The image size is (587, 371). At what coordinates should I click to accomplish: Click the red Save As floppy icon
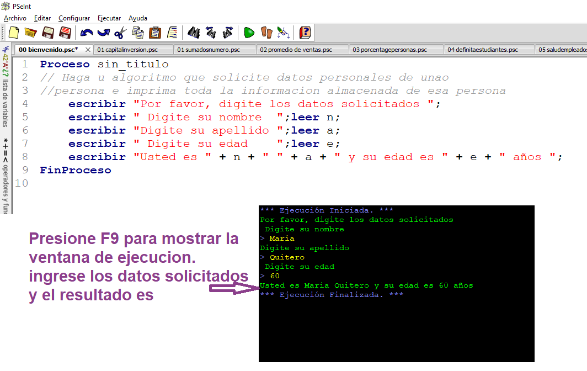click(x=65, y=33)
